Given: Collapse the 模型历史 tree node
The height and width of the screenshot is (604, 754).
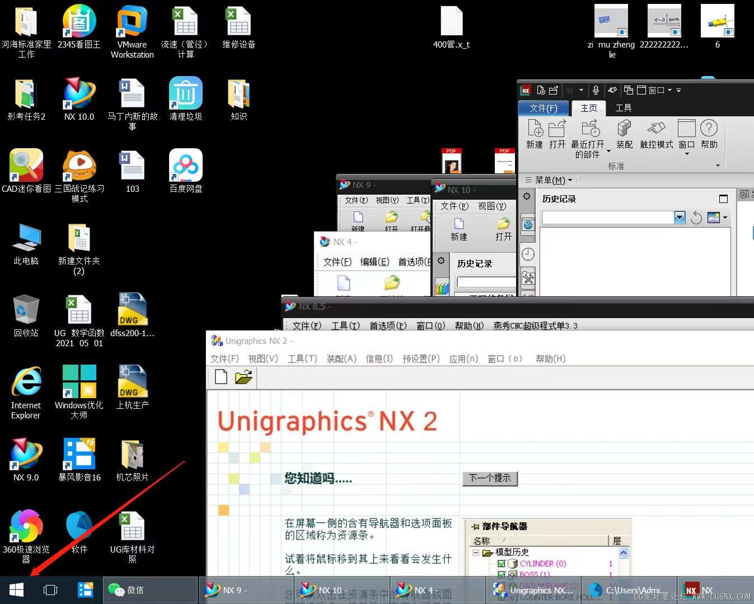Looking at the screenshot, I should [476, 553].
